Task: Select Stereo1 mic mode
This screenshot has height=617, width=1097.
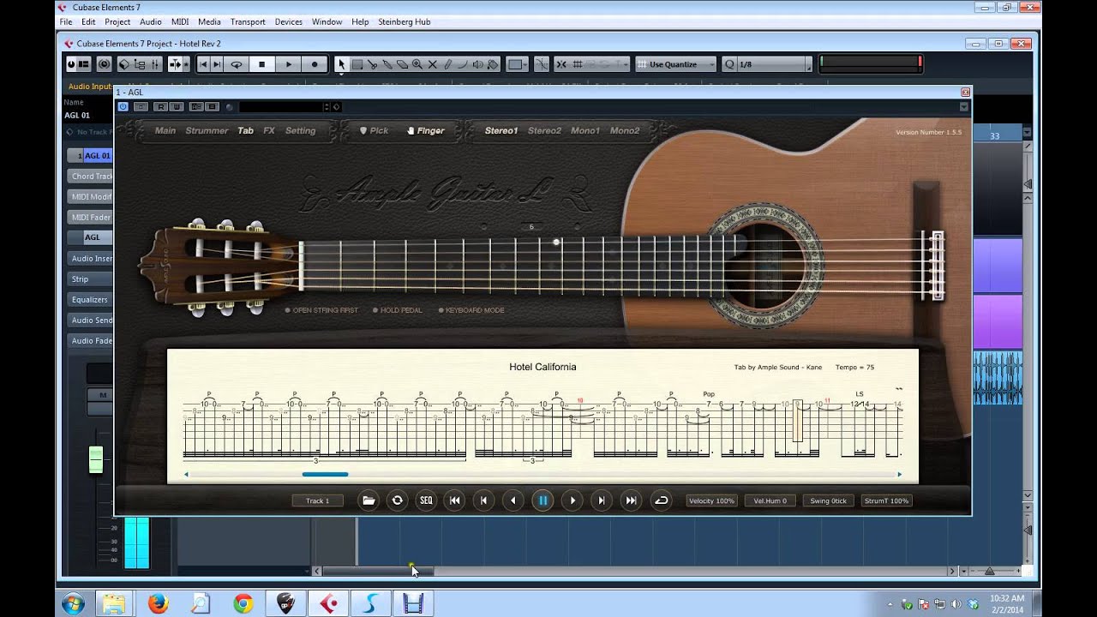Action: pyautogui.click(x=501, y=131)
